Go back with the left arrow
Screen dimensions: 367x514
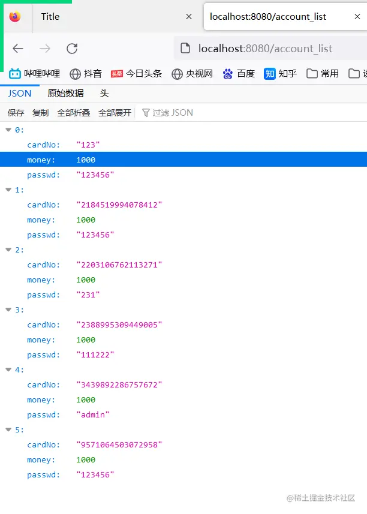tap(18, 49)
